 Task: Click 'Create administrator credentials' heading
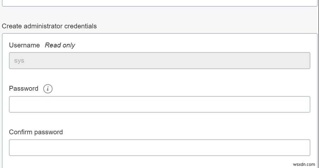[49, 26]
